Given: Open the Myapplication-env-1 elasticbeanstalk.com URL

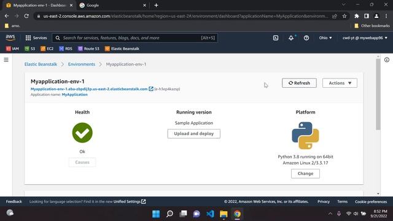Looking at the screenshot, I should point(89,89).
